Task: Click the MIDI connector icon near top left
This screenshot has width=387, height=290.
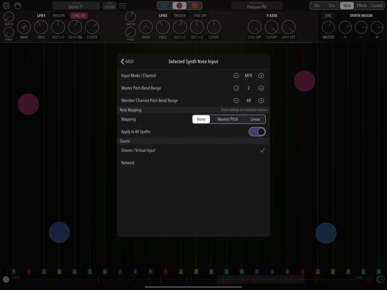Action: click(17, 5)
